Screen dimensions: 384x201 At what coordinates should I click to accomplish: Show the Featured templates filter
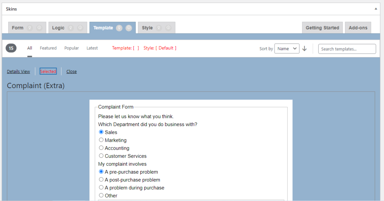[48, 48]
